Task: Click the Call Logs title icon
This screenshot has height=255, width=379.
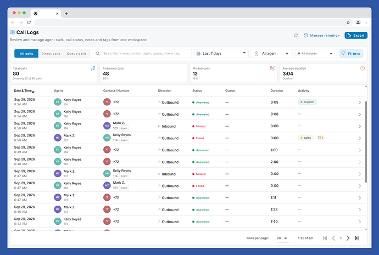Action: point(12,32)
